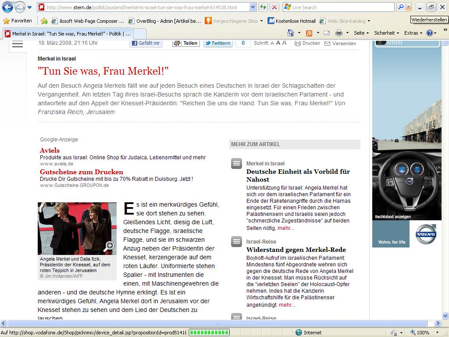Select the medium Schrift font size A
The width and height of the screenshot is (449, 337).
[278, 43]
